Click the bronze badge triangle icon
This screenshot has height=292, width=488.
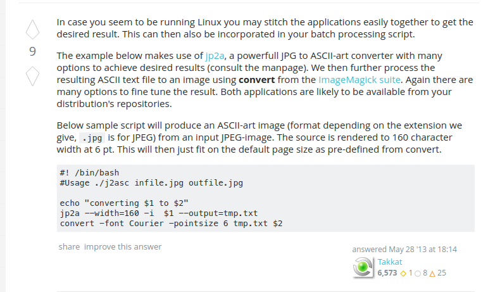tap(432, 274)
